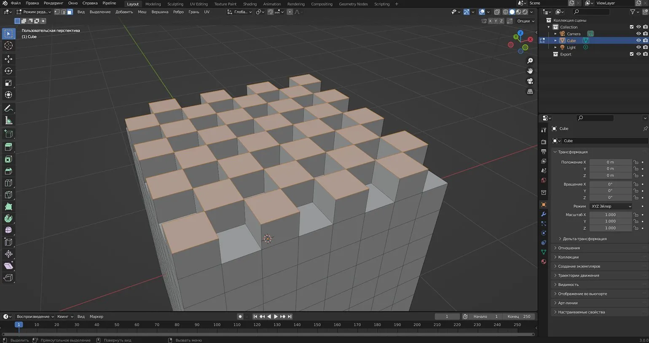Choose the Scale tool
Image resolution: width=649 pixels, height=343 pixels.
coord(8,83)
